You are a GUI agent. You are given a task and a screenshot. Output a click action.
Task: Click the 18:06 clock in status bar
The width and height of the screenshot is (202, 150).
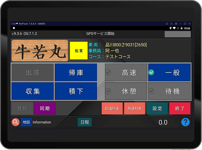pyautogui.click(x=187, y=28)
